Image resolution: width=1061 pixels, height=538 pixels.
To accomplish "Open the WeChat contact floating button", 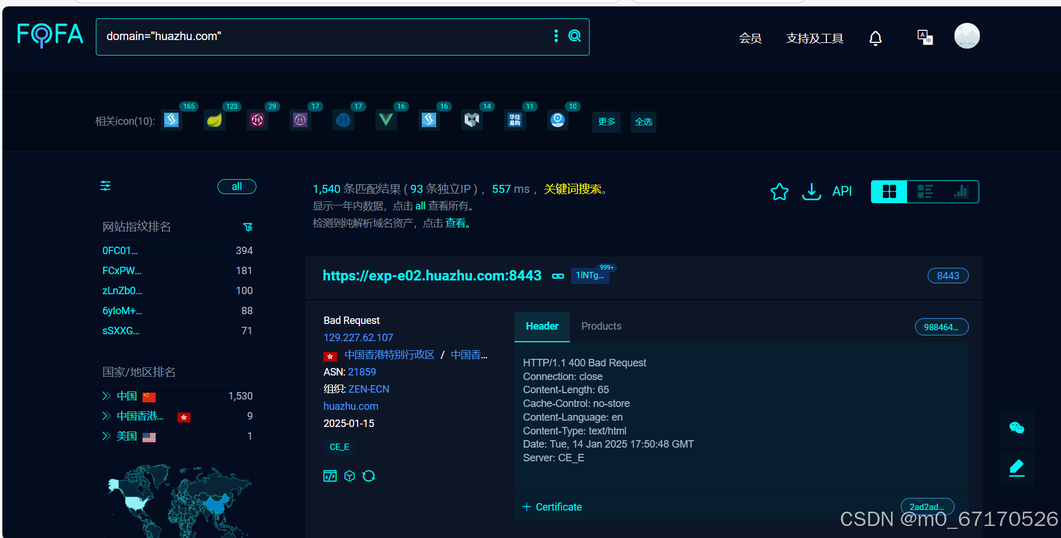I will pos(1017,428).
